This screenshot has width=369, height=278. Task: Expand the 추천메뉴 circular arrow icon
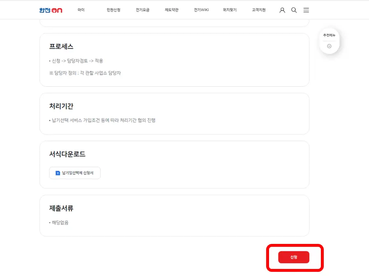[x=329, y=46]
